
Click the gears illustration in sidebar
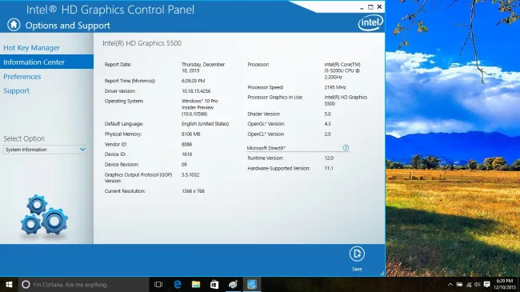tap(44, 216)
